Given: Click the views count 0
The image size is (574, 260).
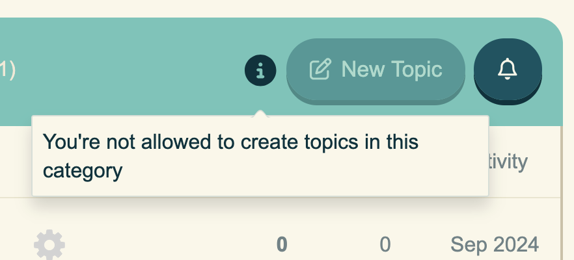Looking at the screenshot, I should [385, 244].
